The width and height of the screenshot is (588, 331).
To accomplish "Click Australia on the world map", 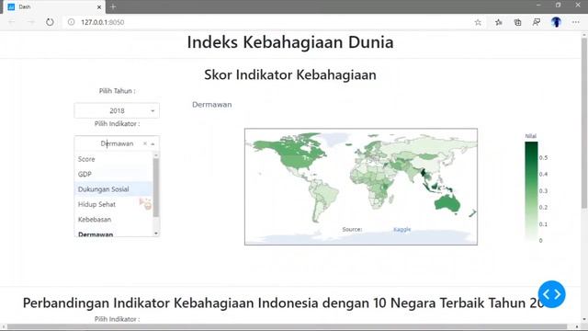I will click(x=447, y=204).
